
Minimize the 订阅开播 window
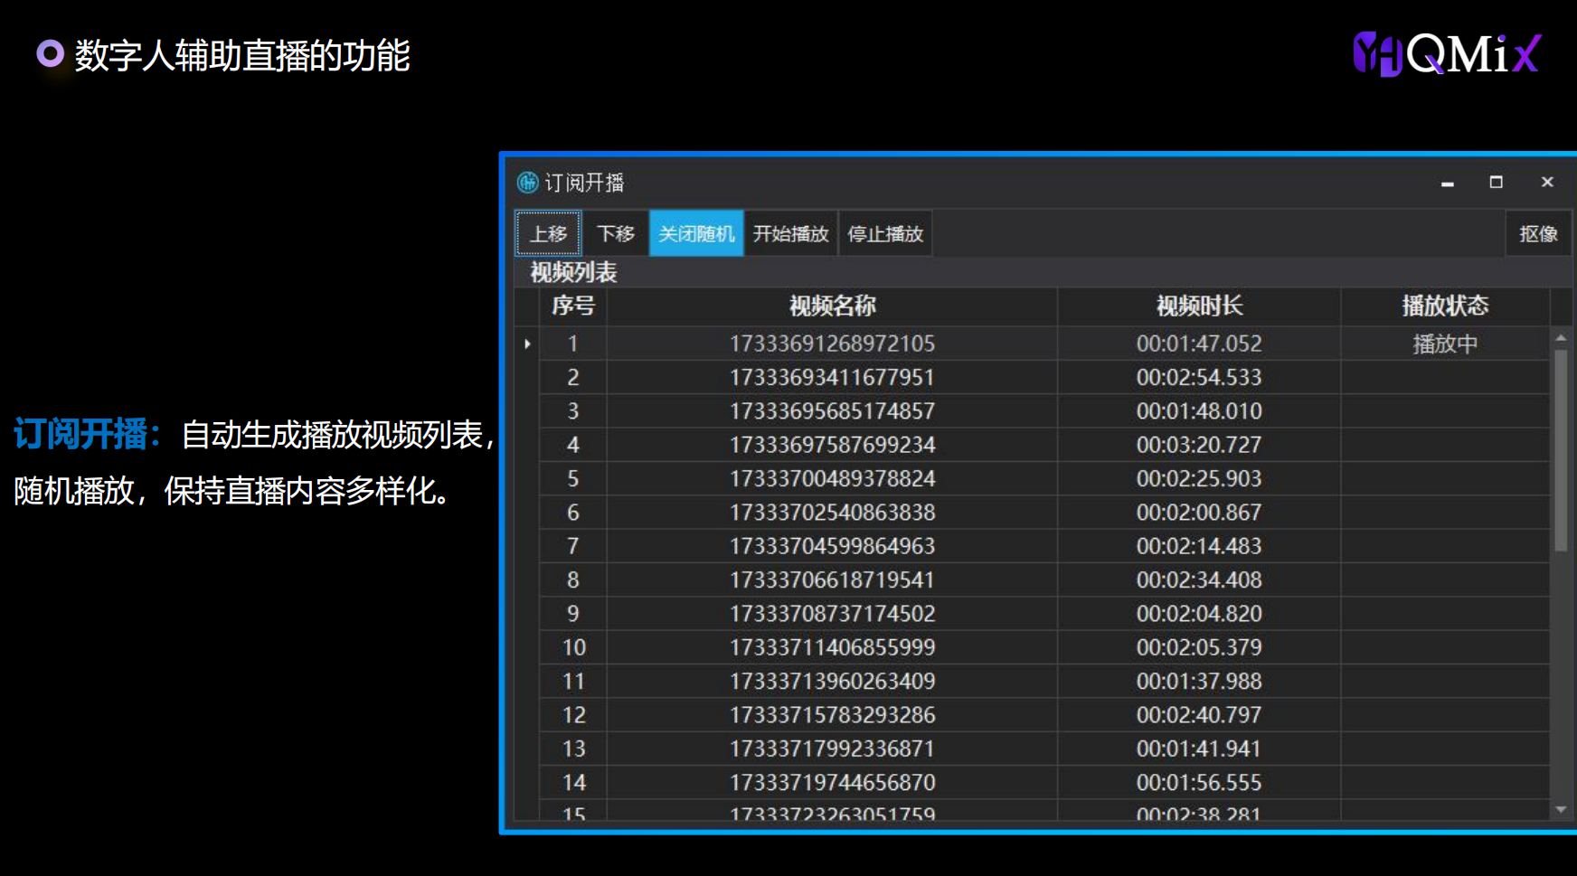click(x=1448, y=183)
